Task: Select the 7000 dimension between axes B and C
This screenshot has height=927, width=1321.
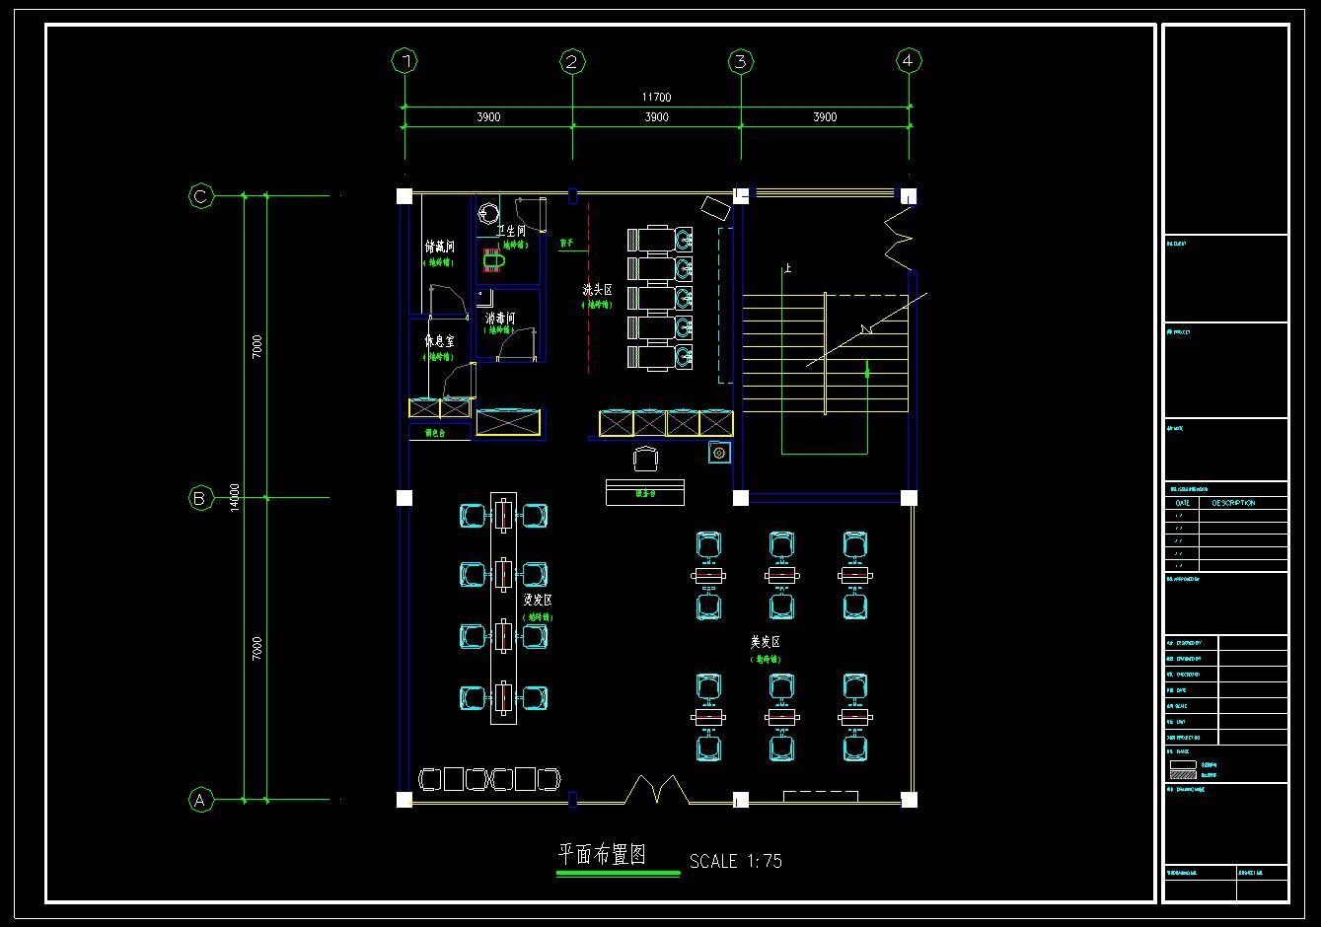Action: 257,346
